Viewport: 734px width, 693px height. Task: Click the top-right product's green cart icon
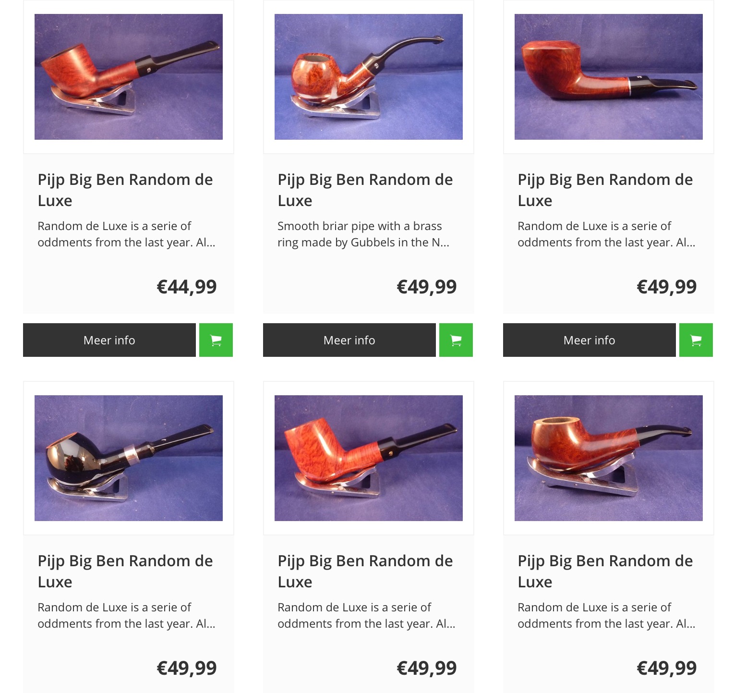coord(696,340)
